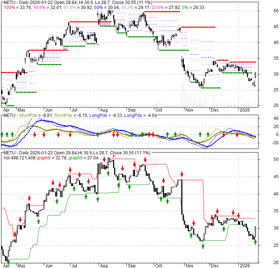
Task: Click the 38.2% = 29.17 Fibonacci label
Action: click(x=135, y=8)
